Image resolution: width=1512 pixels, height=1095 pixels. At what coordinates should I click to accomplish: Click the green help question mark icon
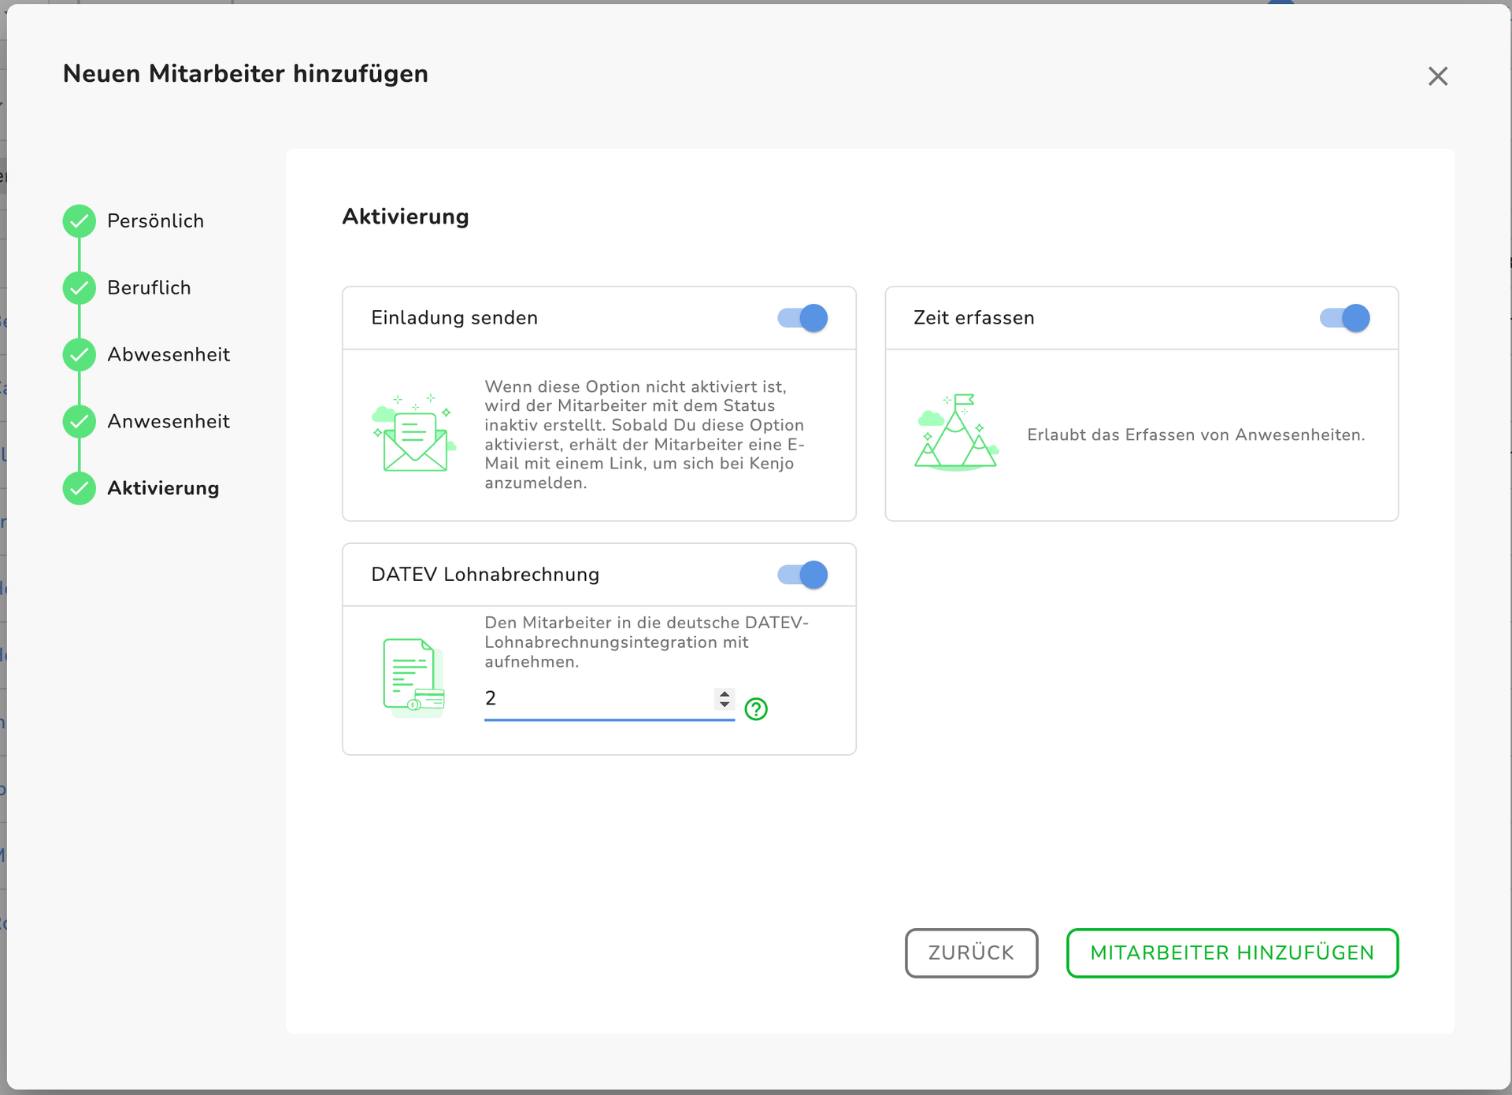pos(756,709)
